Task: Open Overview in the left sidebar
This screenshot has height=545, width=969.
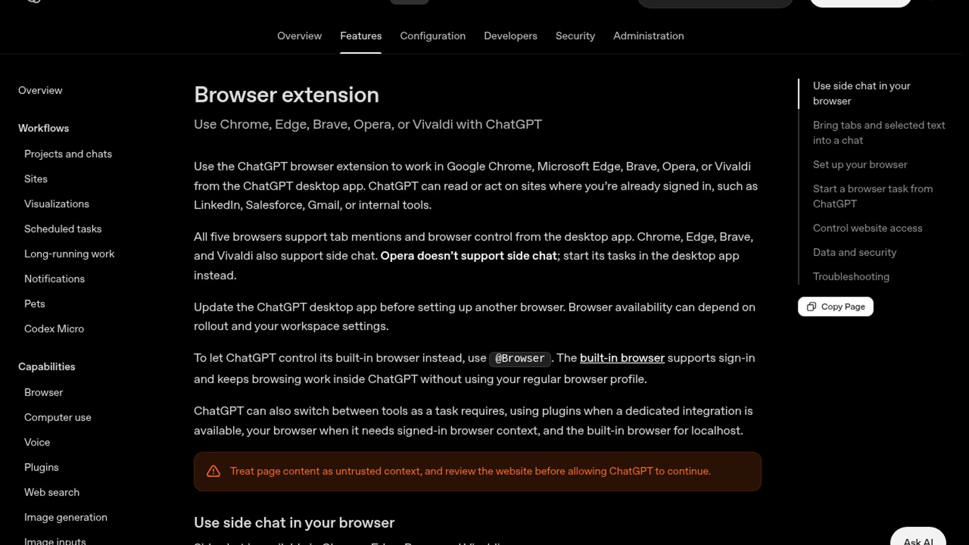Action: (x=40, y=90)
